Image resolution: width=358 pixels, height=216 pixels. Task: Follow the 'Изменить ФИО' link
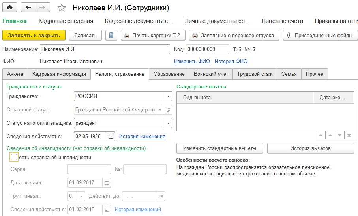point(191,62)
